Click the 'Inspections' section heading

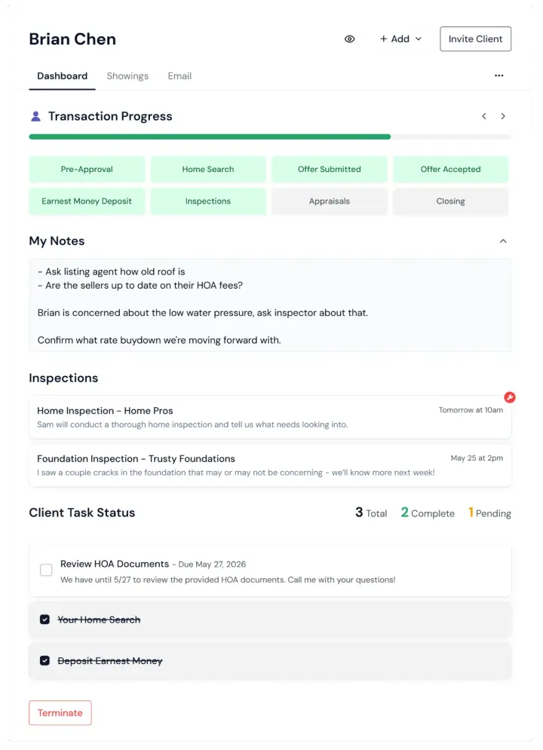pyautogui.click(x=63, y=378)
